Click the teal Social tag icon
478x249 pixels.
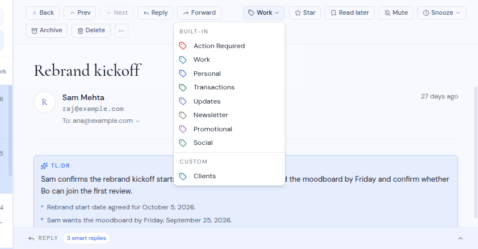pos(183,143)
